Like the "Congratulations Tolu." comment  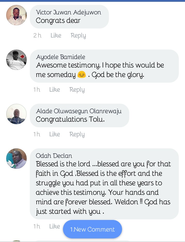point(54,134)
